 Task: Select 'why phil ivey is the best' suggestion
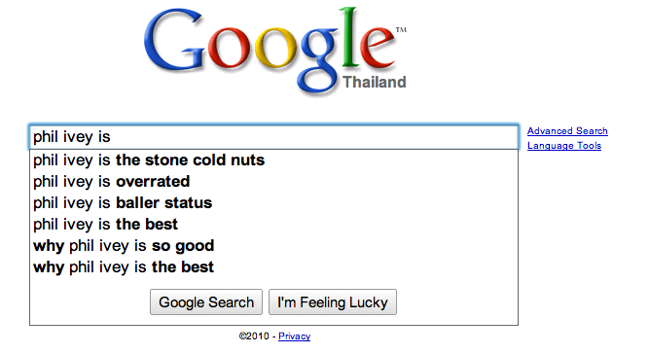coord(273,267)
